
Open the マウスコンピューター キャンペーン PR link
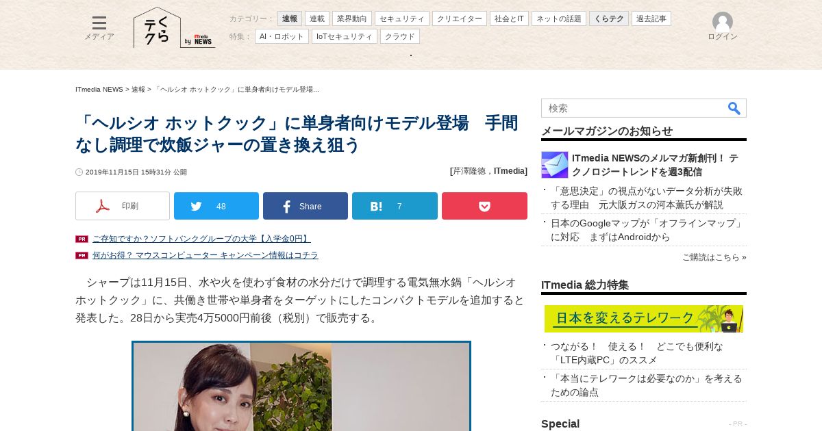[x=206, y=255]
